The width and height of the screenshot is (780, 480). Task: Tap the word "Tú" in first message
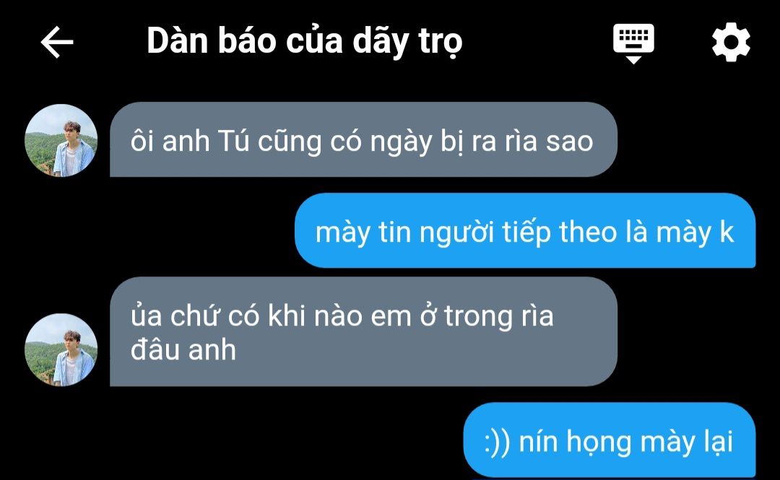(233, 141)
